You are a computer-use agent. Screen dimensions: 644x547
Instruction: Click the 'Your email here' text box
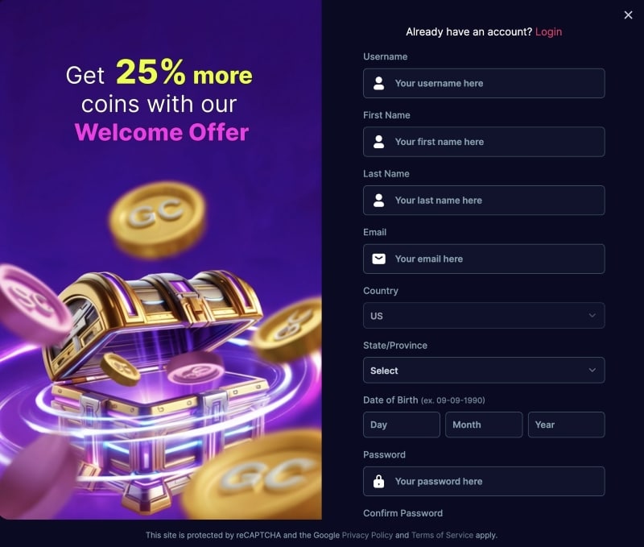(x=491, y=259)
